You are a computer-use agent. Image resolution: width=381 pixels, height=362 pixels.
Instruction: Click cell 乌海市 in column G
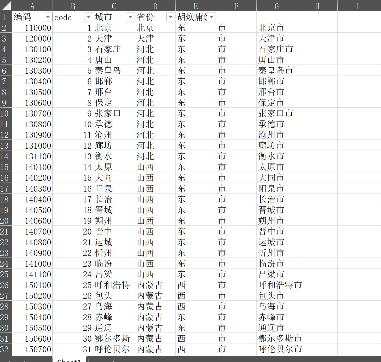277,306
